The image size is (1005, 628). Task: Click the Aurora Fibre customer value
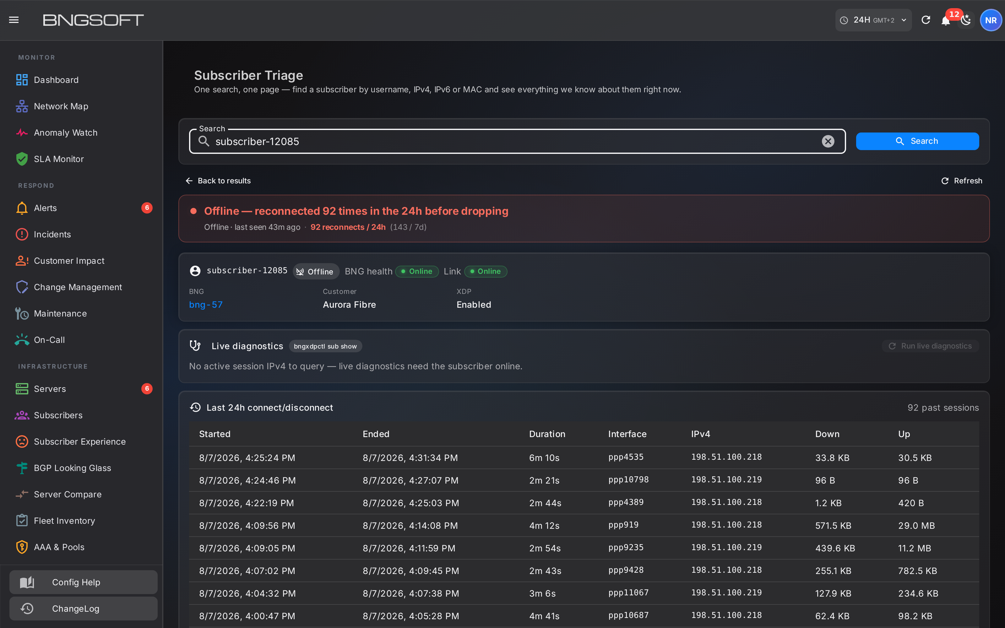(349, 305)
